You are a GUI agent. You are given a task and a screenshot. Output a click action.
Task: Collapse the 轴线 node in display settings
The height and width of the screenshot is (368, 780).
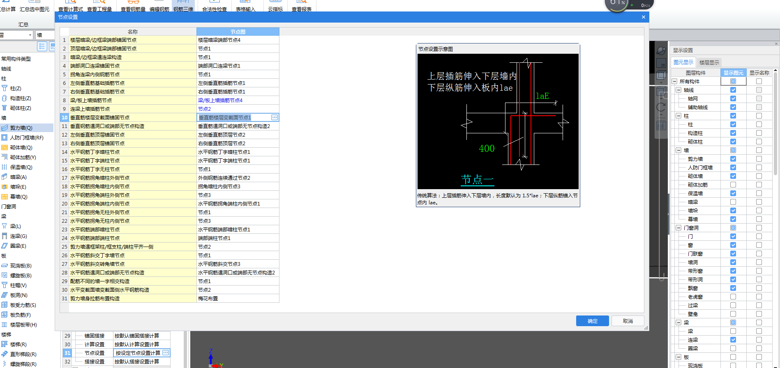pyautogui.click(x=679, y=90)
